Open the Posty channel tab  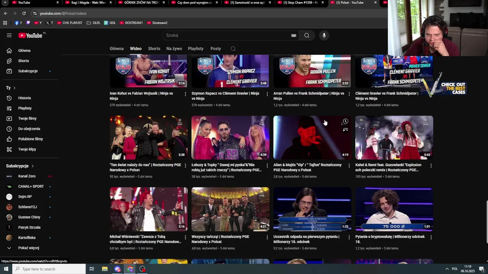[x=216, y=49]
